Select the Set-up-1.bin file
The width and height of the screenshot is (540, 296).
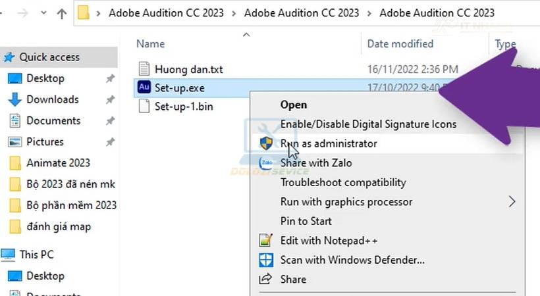(184, 107)
